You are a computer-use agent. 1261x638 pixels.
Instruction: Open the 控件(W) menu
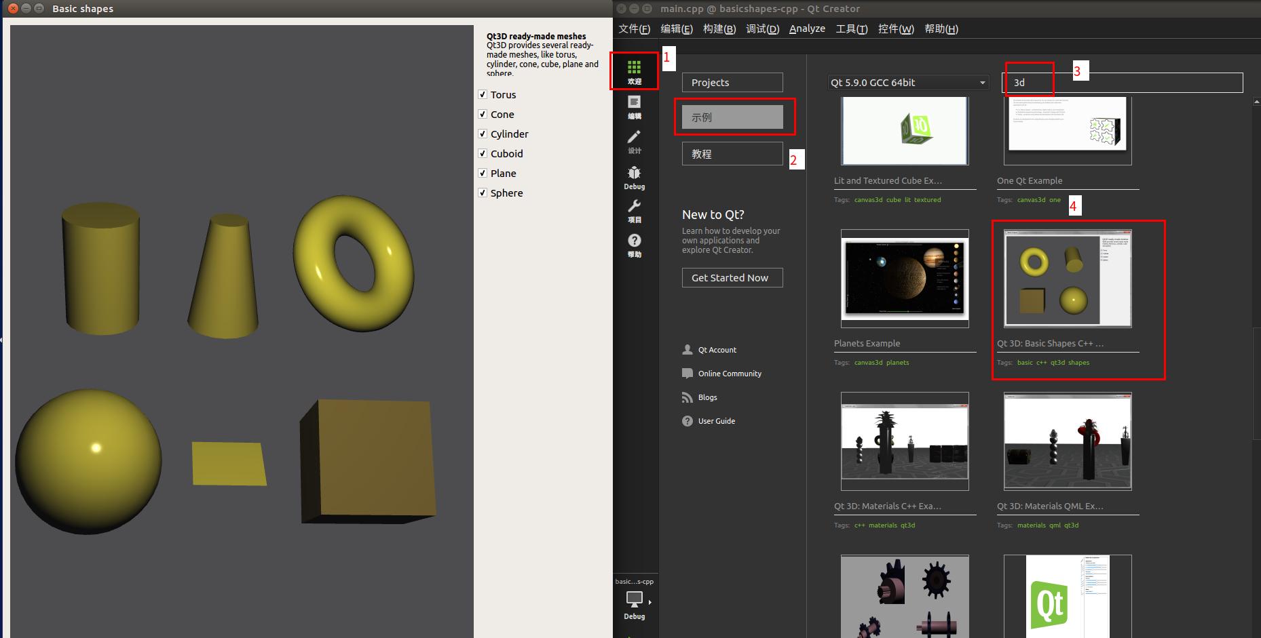click(x=896, y=28)
